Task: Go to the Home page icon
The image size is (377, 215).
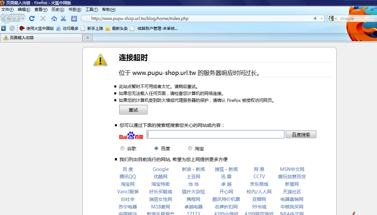Action: coord(54,18)
